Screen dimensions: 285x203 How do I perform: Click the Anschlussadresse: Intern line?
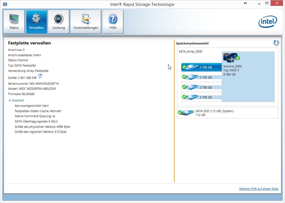(x=25, y=55)
